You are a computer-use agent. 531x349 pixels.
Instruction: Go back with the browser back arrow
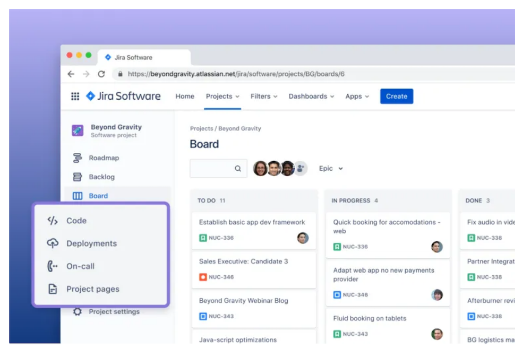coord(71,74)
